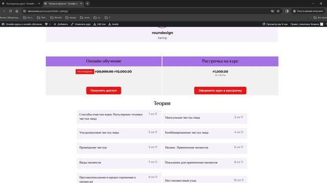
Task: Click the ₽10,000.00 sale price
Action: pos(123,72)
